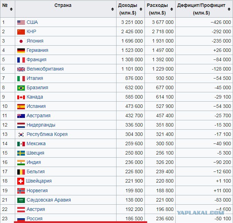Click the USA flag icon
233x223 pixels.
(x=21, y=22)
